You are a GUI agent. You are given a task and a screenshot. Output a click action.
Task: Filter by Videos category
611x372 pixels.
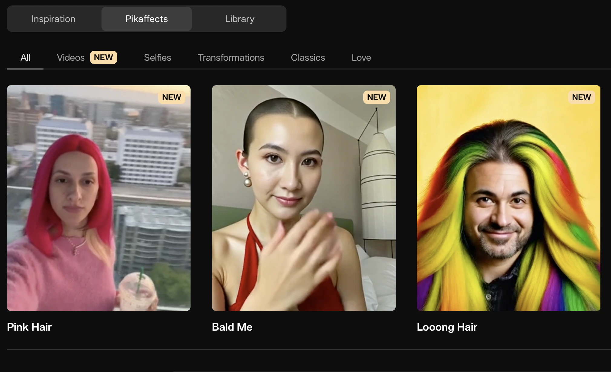click(71, 57)
